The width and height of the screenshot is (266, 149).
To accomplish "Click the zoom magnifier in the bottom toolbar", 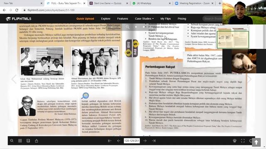I will point(12,141).
